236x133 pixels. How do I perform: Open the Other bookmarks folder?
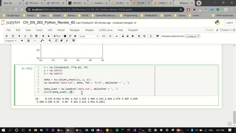click(x=223, y=16)
